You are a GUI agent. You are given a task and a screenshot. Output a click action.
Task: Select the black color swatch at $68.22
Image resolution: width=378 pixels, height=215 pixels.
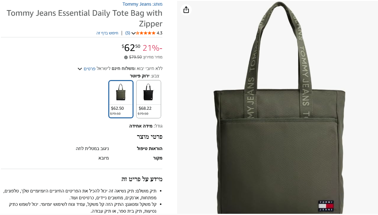149,99
